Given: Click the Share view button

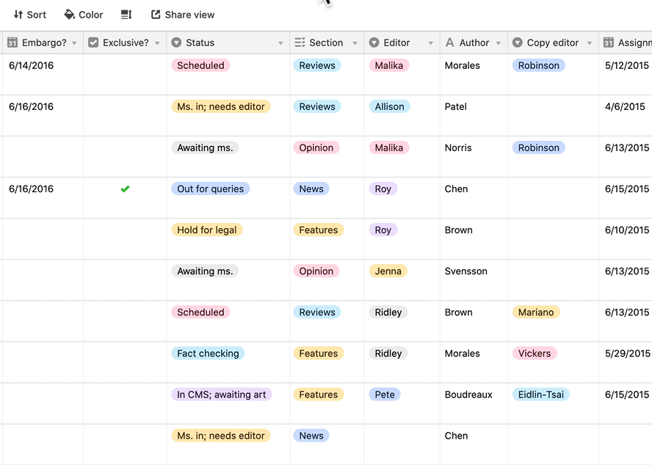Looking at the screenshot, I should (x=182, y=14).
